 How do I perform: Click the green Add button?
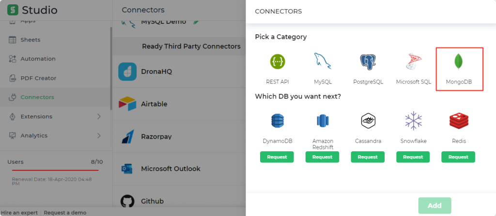pyautogui.click(x=434, y=205)
